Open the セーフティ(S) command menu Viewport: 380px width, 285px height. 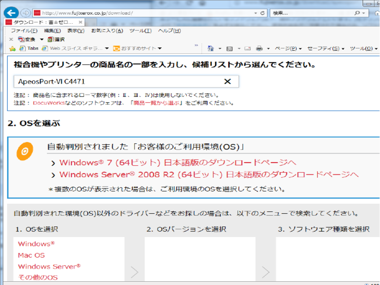(x=326, y=48)
